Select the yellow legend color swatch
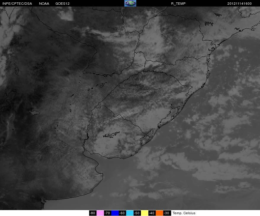This screenshot has width=260, height=216. (x=145, y=213)
